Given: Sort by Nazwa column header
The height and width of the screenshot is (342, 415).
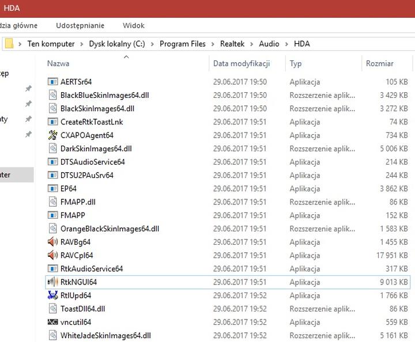Looking at the screenshot, I should (58, 63).
